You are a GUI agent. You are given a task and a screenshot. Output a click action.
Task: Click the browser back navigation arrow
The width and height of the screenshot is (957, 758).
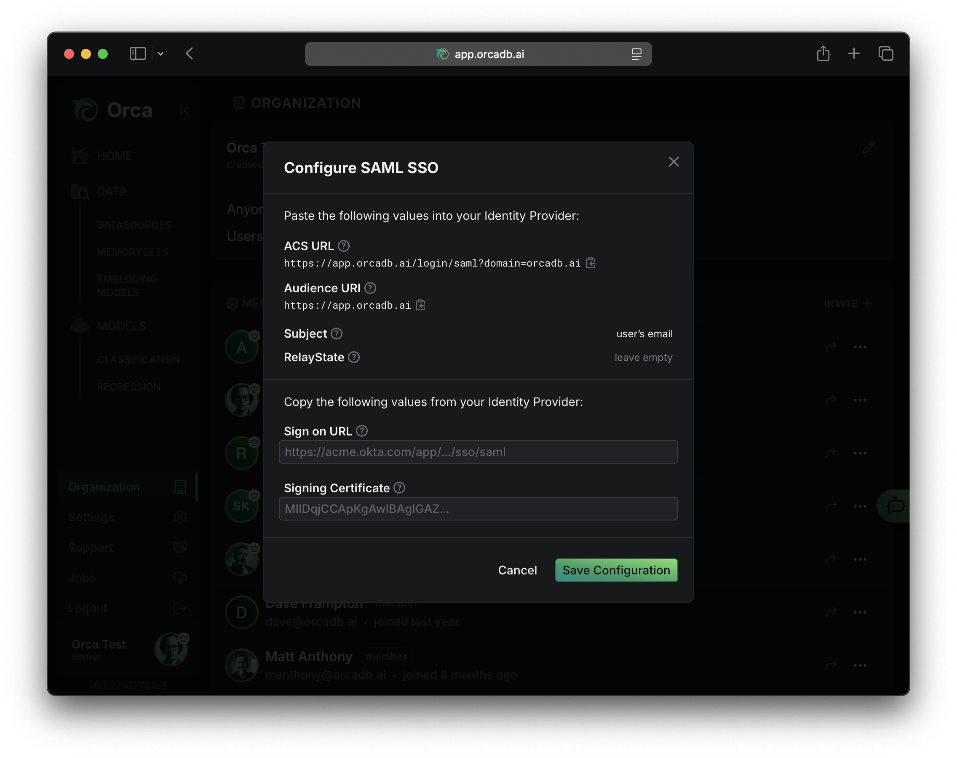click(x=189, y=54)
